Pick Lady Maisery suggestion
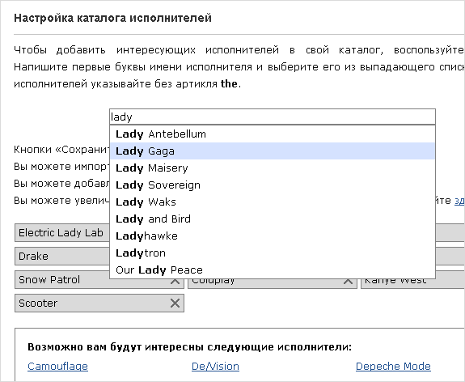This screenshot has height=382, width=465. [273, 168]
